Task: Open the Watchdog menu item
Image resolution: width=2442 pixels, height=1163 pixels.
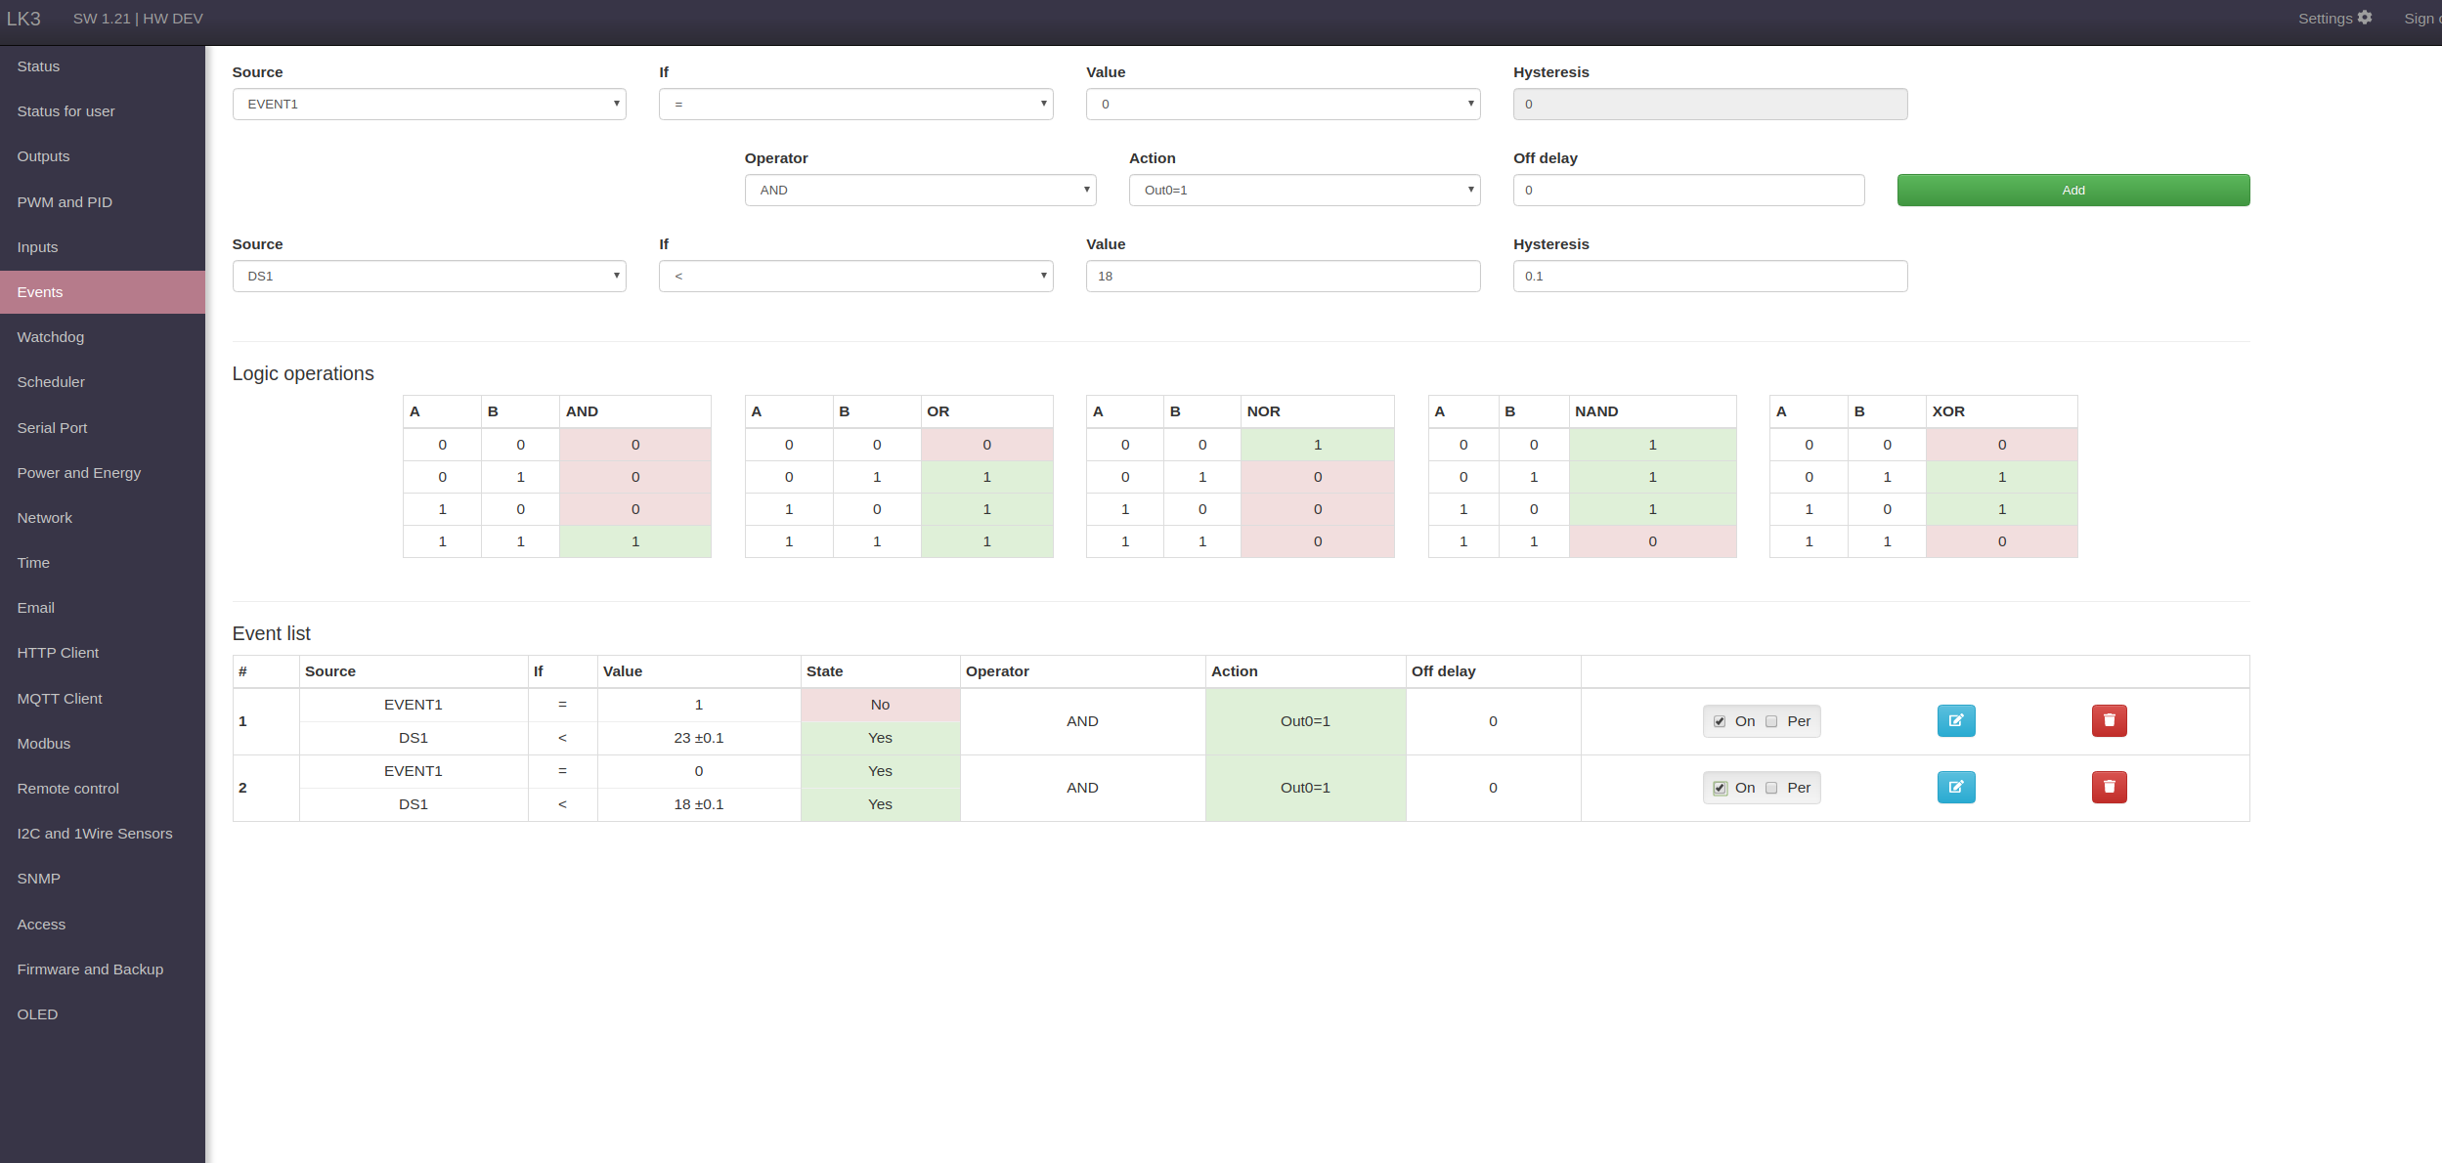Action: point(51,337)
